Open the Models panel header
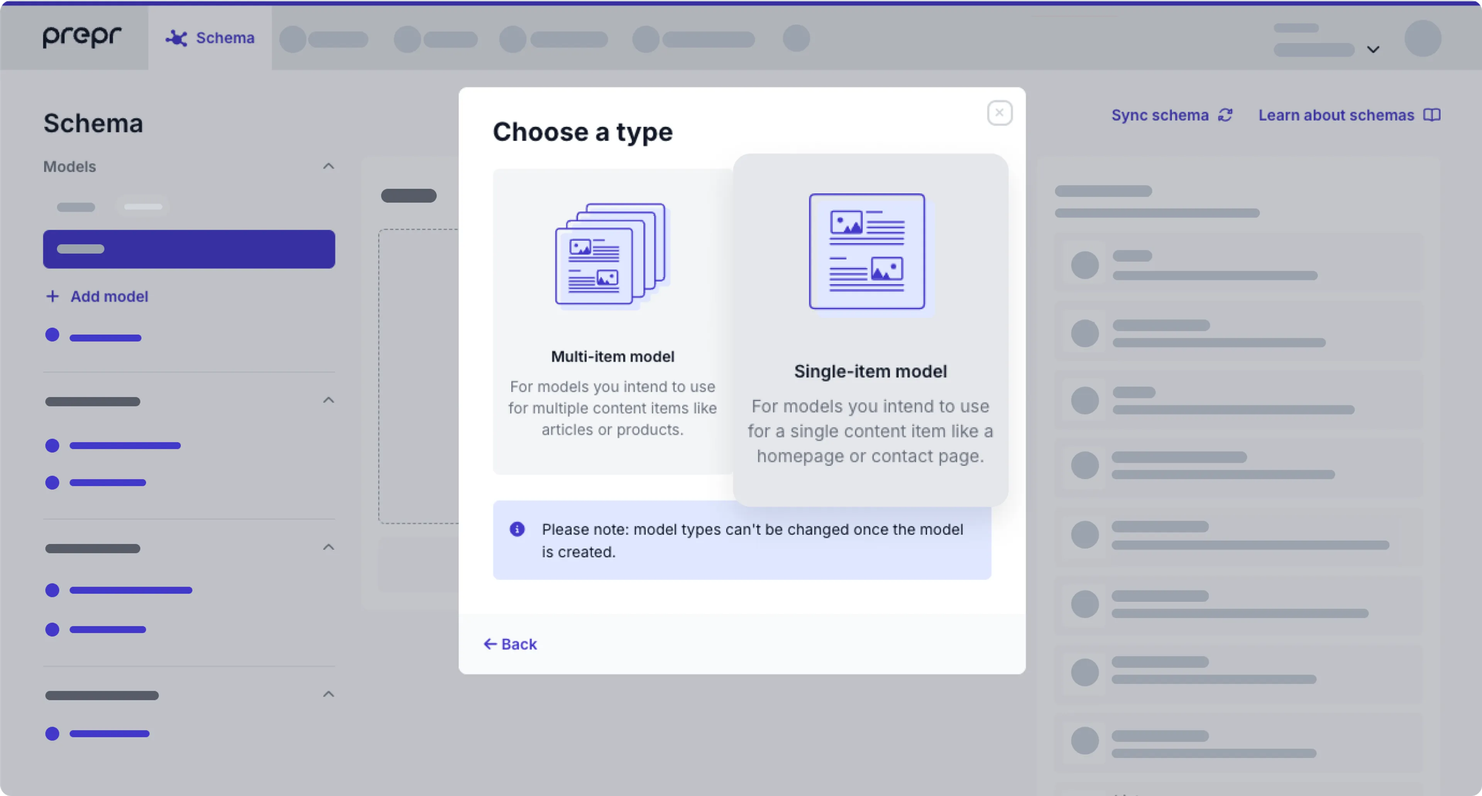Viewport: 1482px width, 796px height. tap(69, 166)
